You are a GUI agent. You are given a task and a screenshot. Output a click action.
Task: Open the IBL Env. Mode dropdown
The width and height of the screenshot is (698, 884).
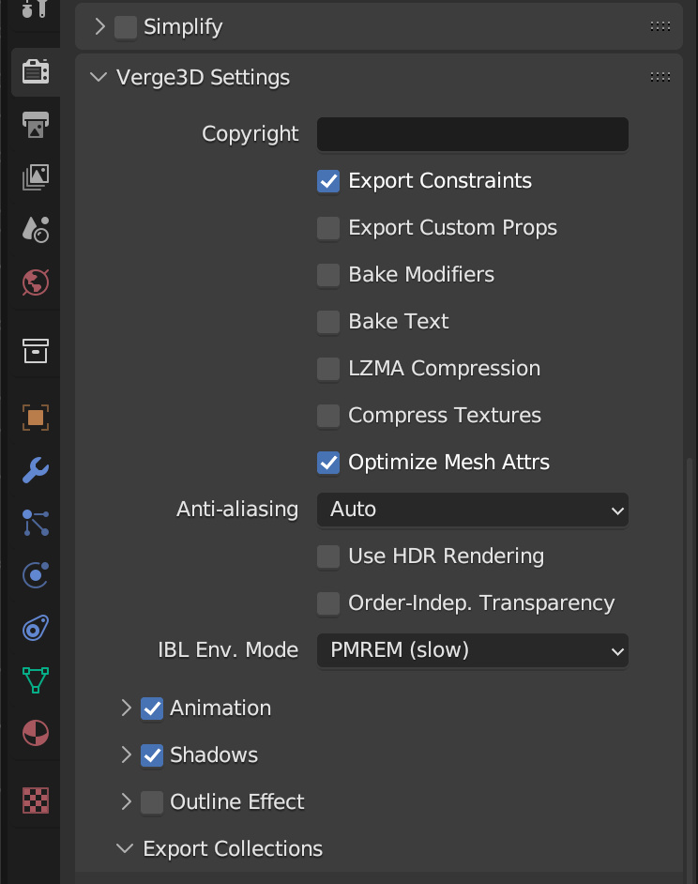pyautogui.click(x=473, y=650)
